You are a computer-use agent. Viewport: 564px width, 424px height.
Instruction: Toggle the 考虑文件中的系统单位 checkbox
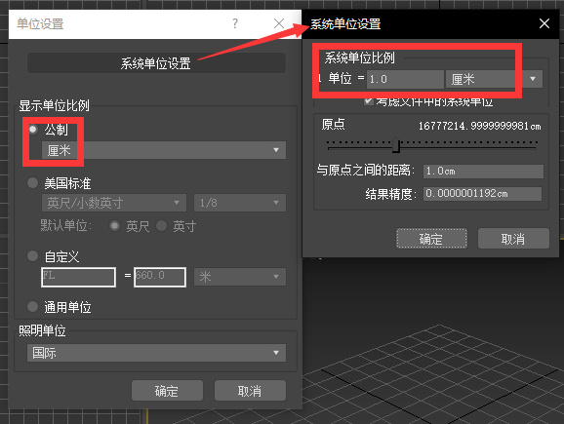368,101
